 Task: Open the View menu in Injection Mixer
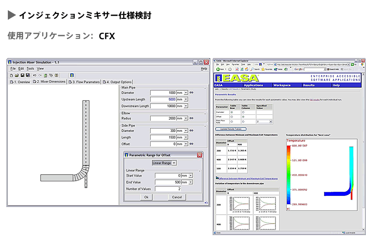(40, 69)
